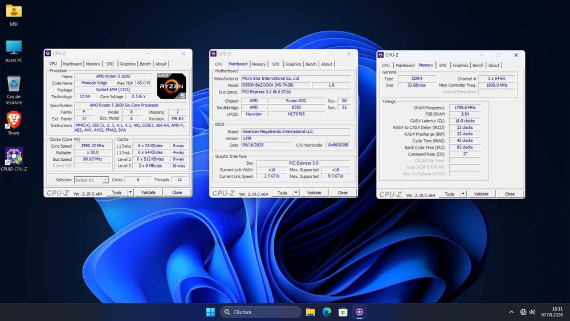Screen dimensions: 570x321
Task: Select memory size 32 GBytes field
Action: pos(417,85)
